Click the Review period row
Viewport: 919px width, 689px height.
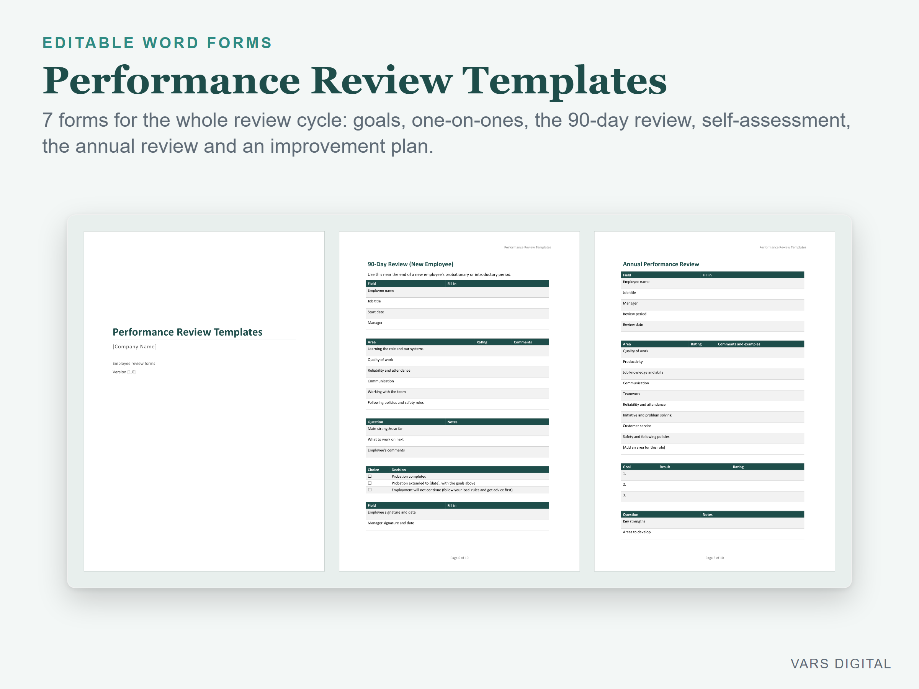tap(712, 316)
